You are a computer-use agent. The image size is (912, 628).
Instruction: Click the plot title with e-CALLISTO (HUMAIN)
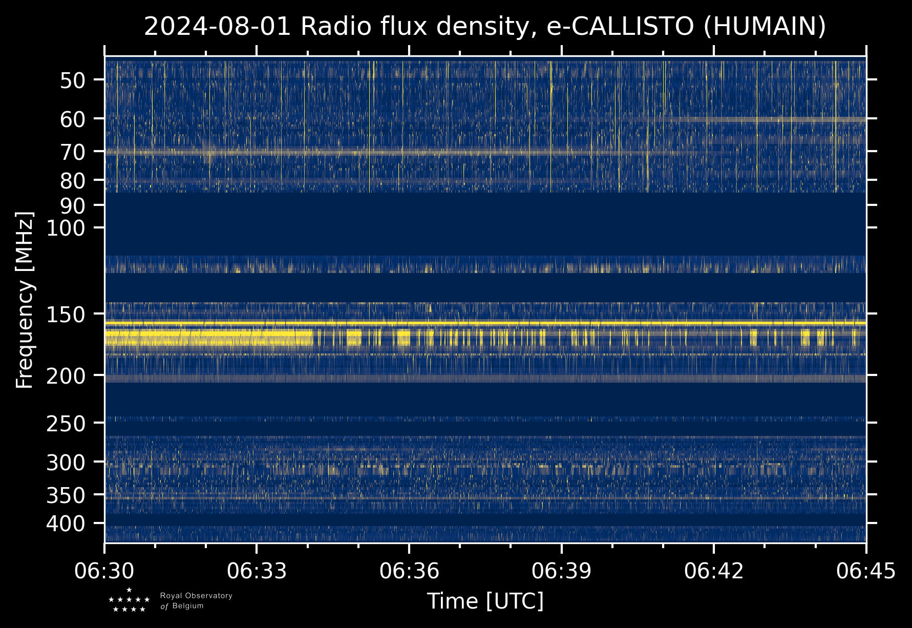(484, 27)
